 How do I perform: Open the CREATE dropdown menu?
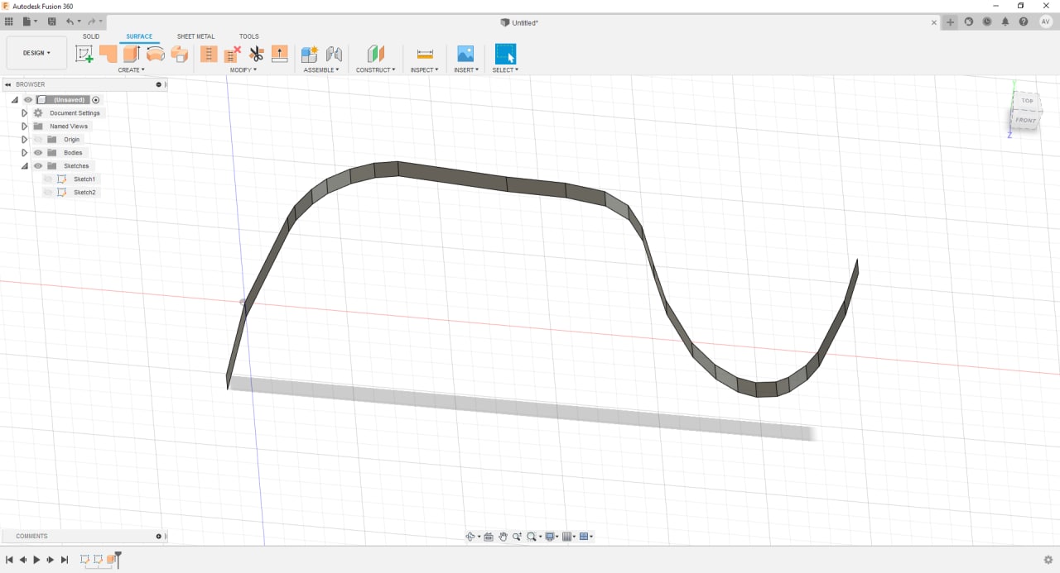[x=131, y=70]
